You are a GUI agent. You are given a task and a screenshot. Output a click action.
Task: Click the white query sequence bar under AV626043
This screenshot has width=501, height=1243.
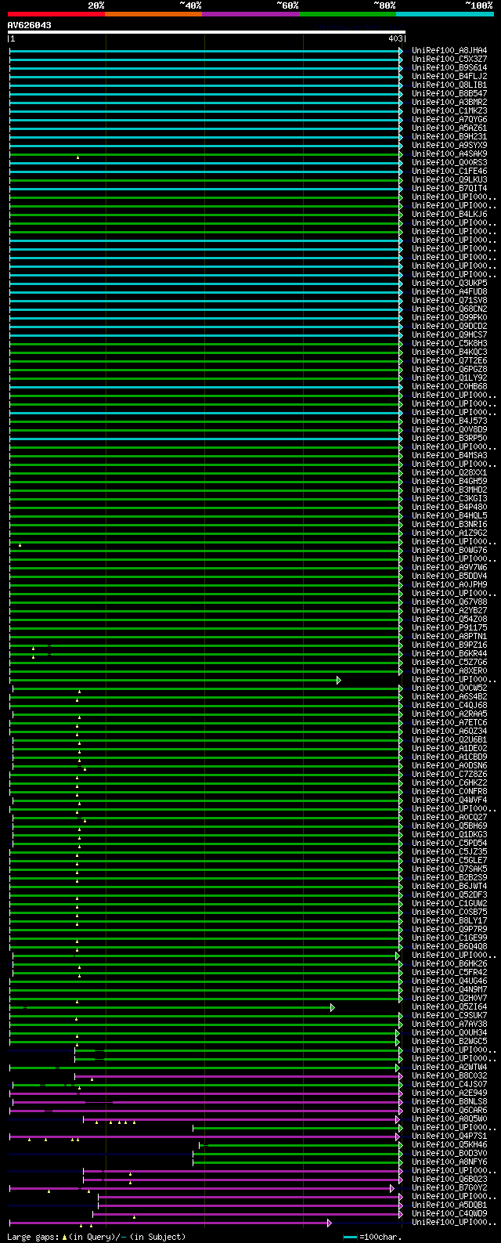(207, 32)
